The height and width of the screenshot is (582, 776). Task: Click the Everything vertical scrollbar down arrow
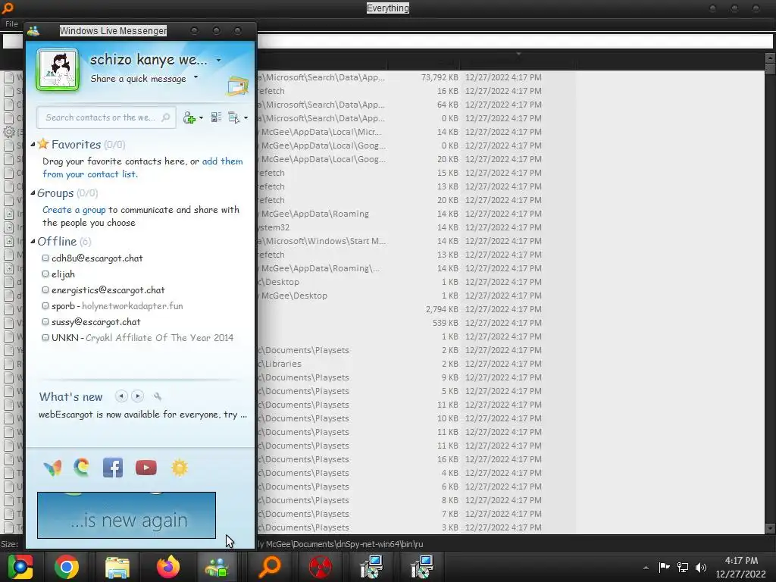770,529
